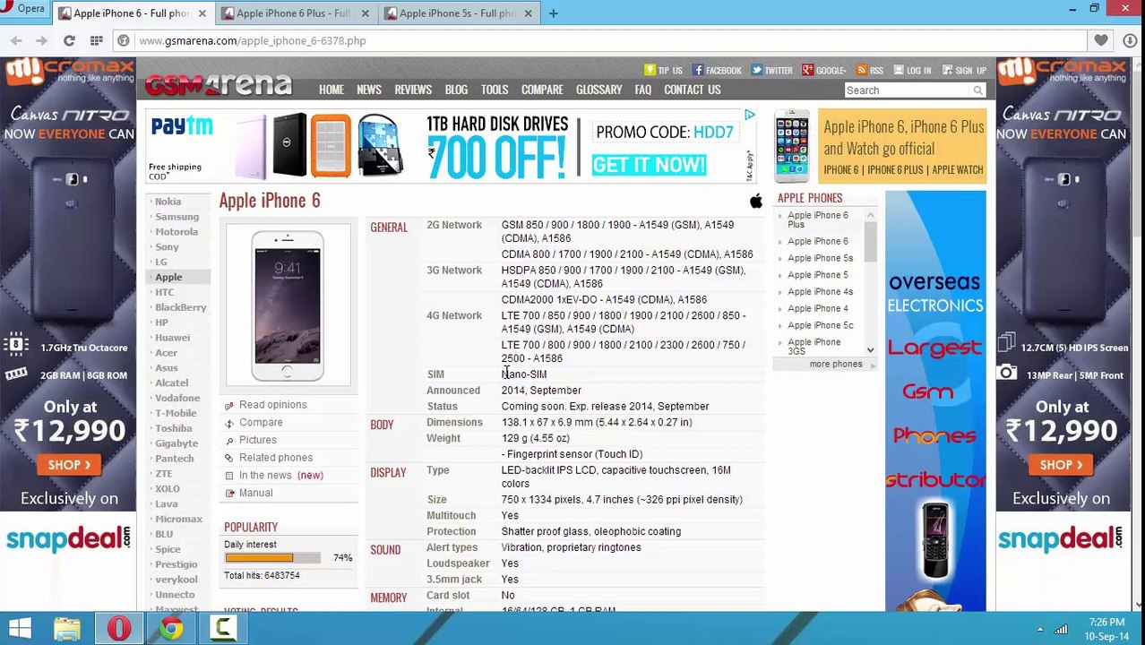Open the In the news link

point(265,475)
